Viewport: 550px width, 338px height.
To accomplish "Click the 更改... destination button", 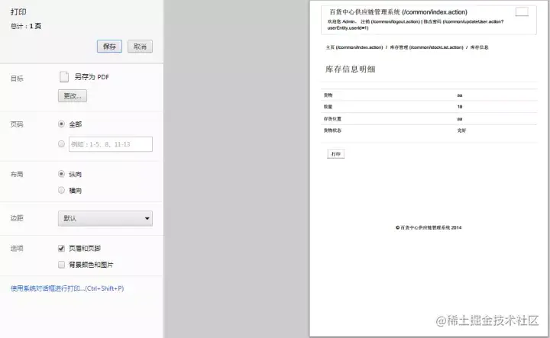I will [73, 96].
